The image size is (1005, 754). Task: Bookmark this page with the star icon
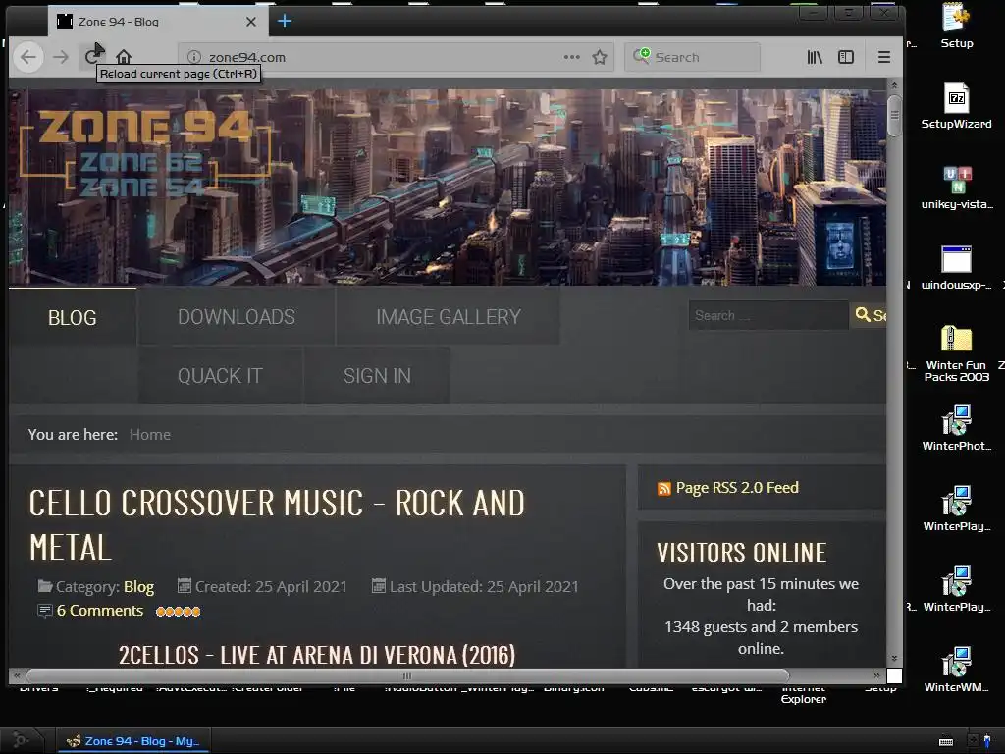[600, 57]
